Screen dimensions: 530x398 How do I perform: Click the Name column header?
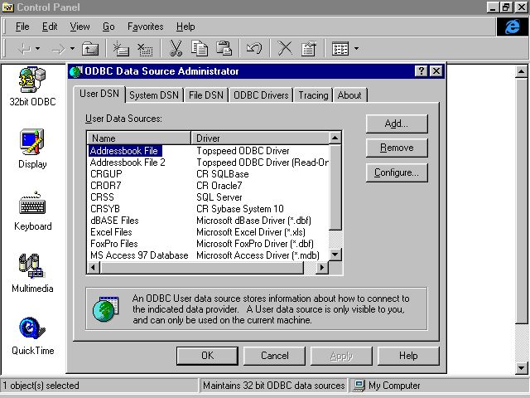pos(139,138)
